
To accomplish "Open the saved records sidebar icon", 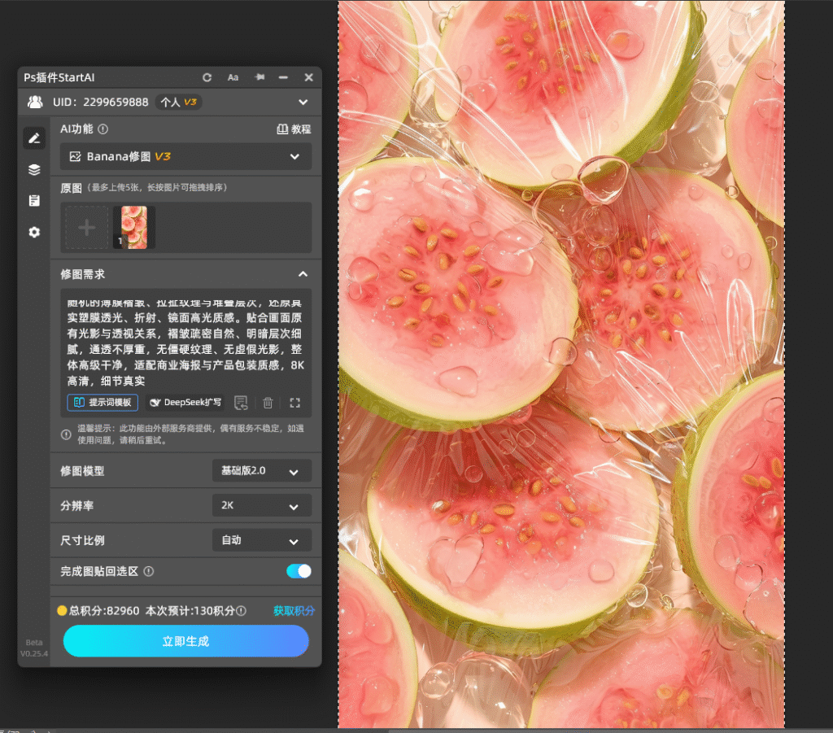I will click(x=34, y=201).
